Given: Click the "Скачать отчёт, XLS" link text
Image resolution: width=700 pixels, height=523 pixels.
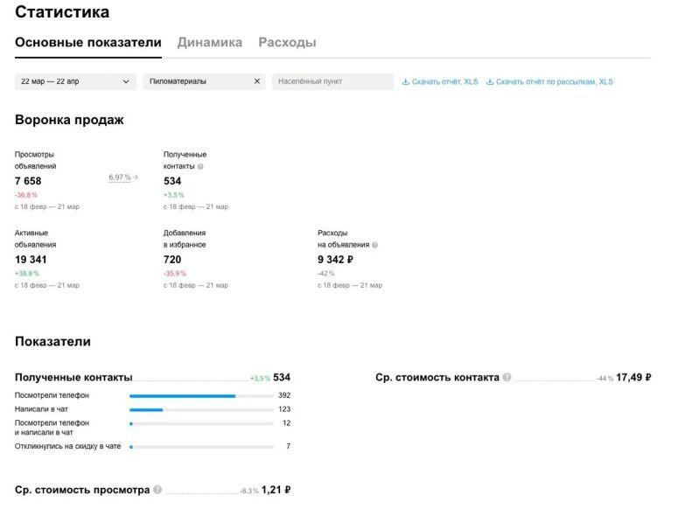Looking at the screenshot, I should 445,82.
